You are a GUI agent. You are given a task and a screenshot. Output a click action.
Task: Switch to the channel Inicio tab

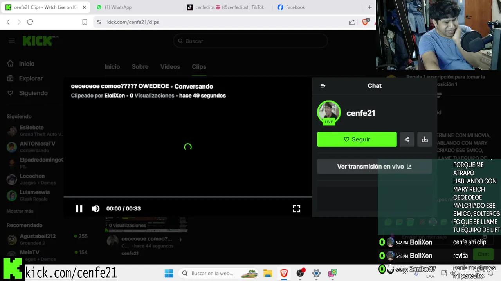pos(112,67)
